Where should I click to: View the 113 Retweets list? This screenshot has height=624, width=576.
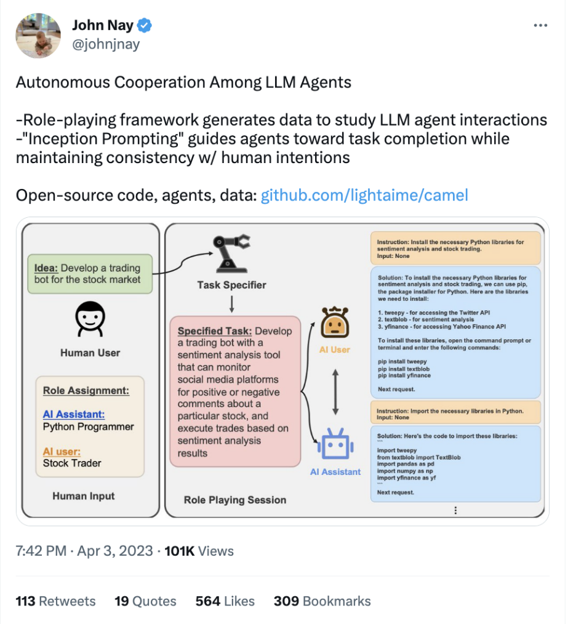(55, 601)
